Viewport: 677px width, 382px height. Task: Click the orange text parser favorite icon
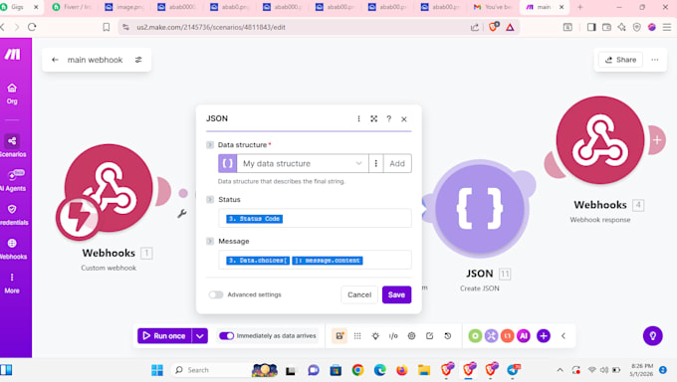(x=508, y=336)
